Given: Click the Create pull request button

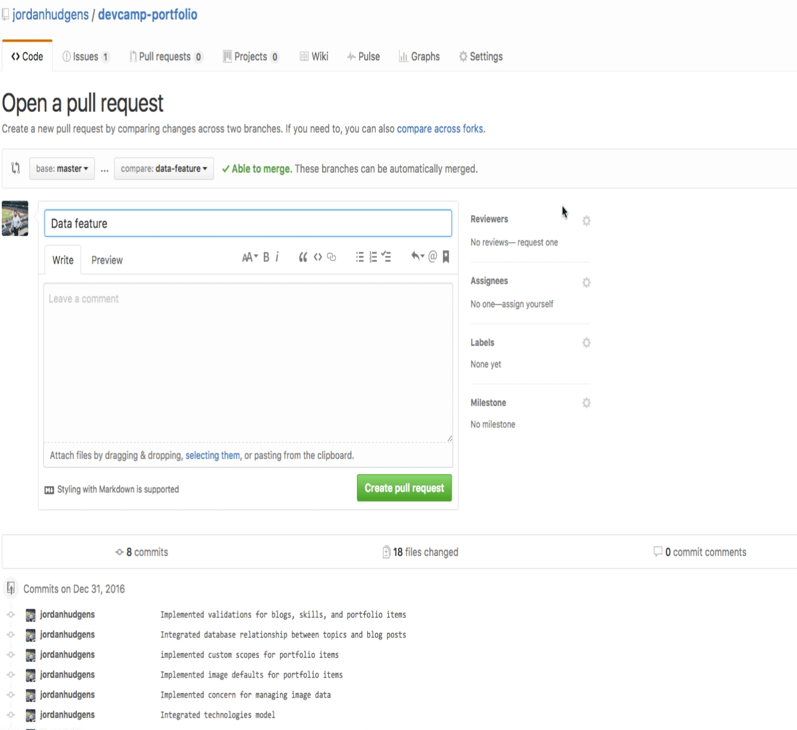Looking at the screenshot, I should coord(404,488).
